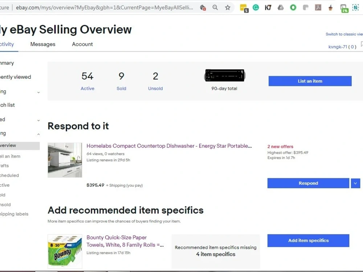Viewport: 363px width, 272px height.
Task: Open the Homelabs Compact Countertop Dishwasher title
Action: coord(169,146)
